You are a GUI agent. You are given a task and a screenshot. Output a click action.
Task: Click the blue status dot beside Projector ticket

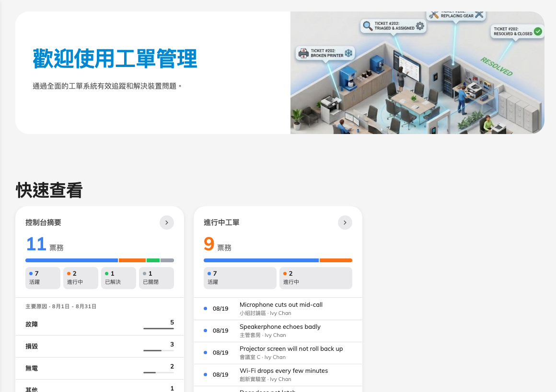(205, 352)
